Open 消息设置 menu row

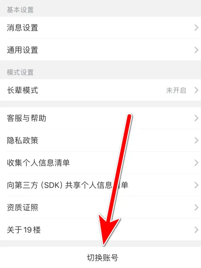[100, 28]
